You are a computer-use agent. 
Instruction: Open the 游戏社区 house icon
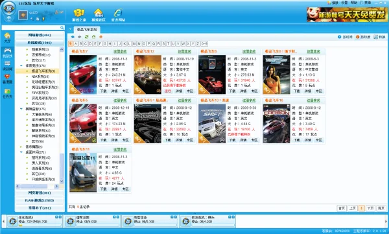click(99, 15)
